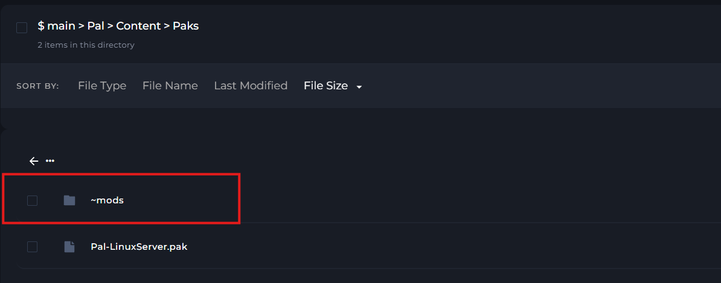Open the ~mods folder by its name
This screenshot has height=283, width=721.
107,200
